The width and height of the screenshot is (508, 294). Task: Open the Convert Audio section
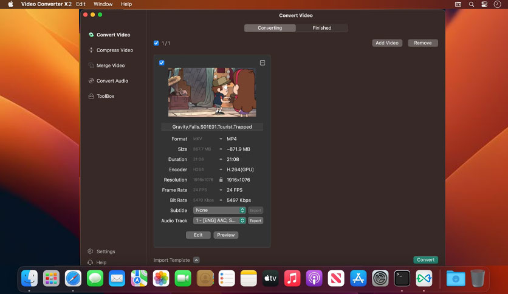108,81
